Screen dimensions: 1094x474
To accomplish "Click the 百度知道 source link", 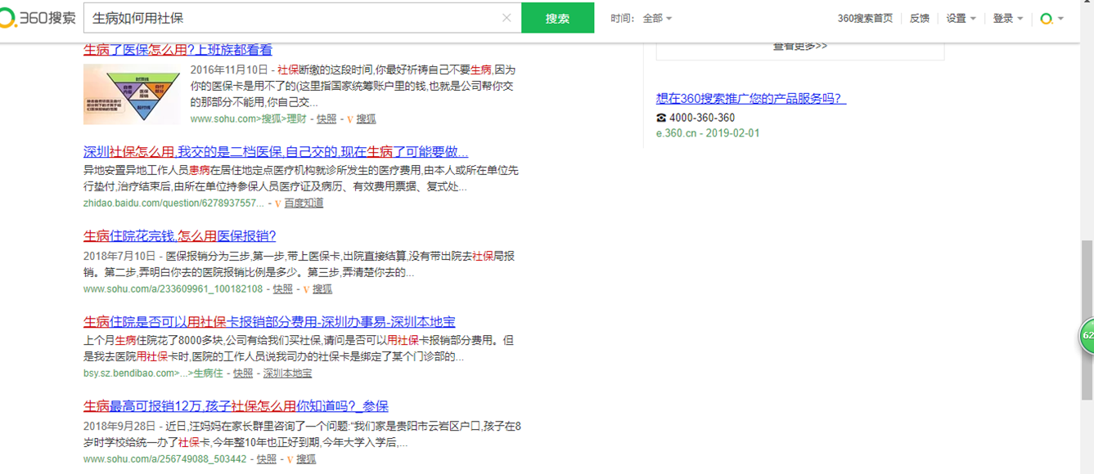I will pyautogui.click(x=304, y=203).
